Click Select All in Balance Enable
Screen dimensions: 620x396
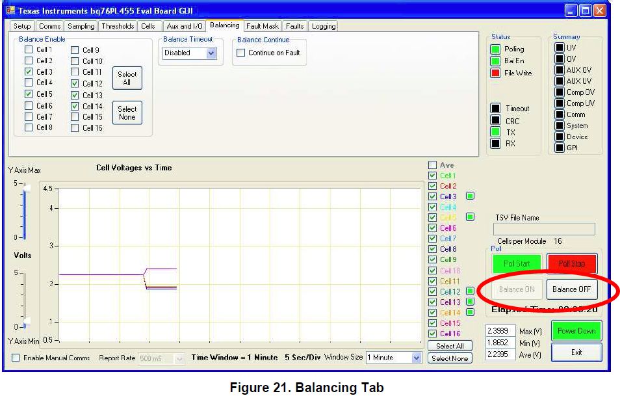click(127, 78)
